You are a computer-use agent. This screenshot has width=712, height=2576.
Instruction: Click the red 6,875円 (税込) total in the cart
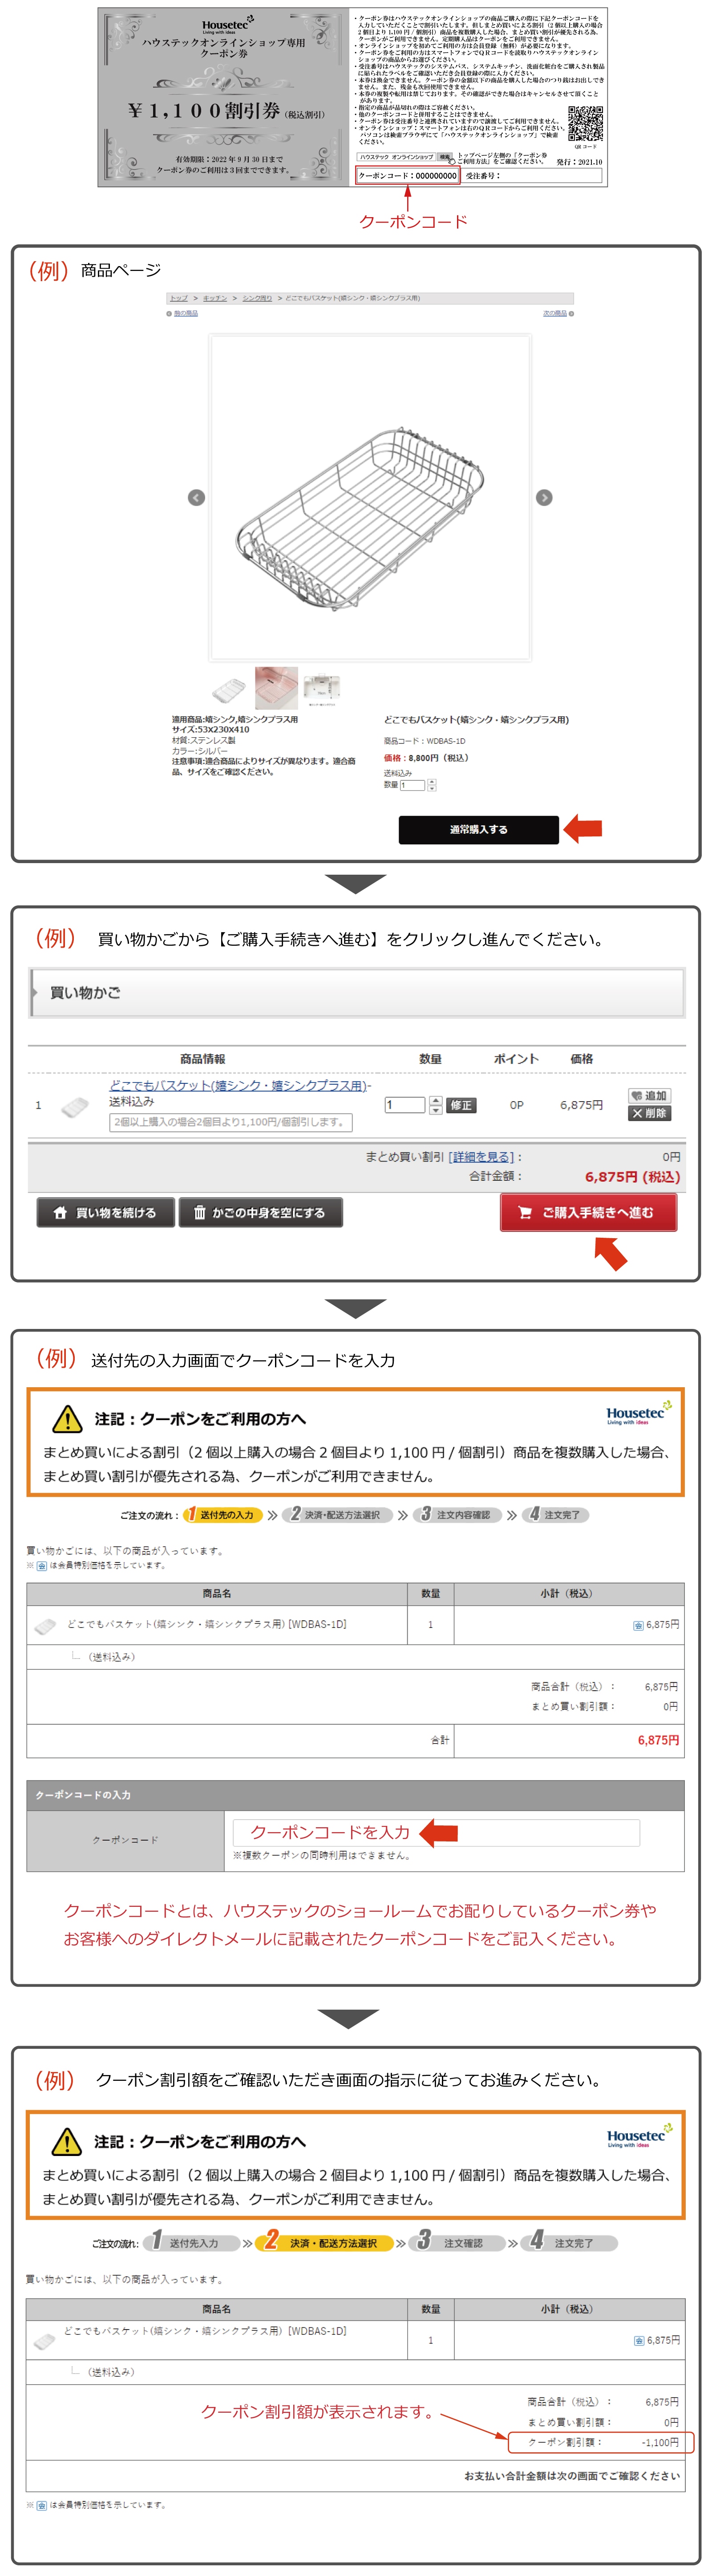tap(632, 1177)
